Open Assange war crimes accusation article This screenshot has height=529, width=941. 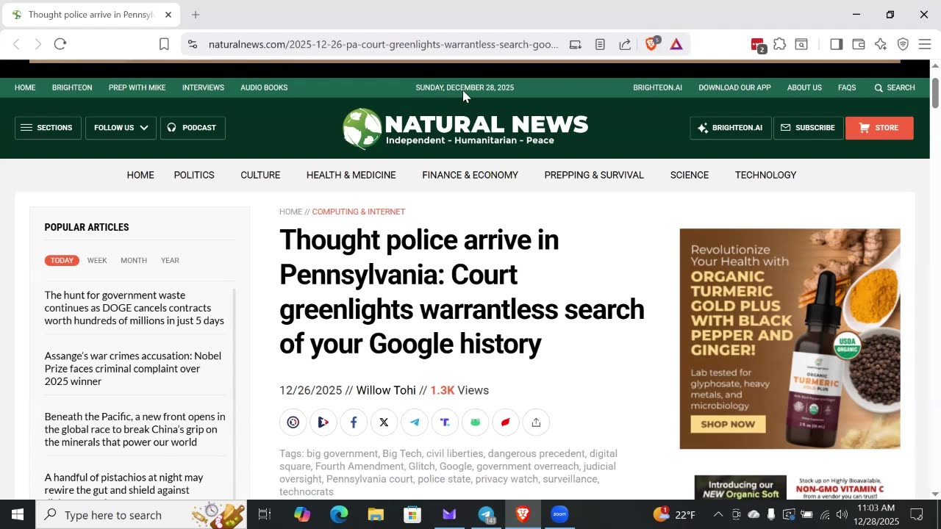133,369
